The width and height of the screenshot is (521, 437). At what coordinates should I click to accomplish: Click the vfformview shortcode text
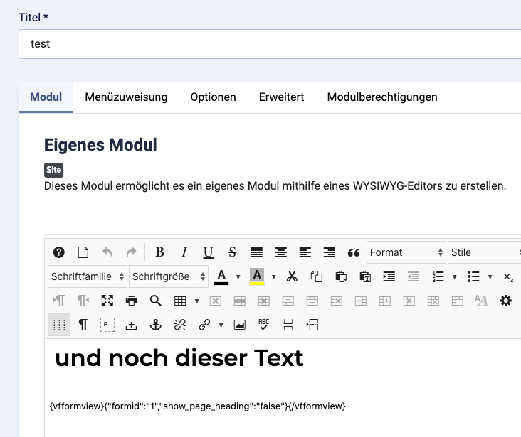198,406
